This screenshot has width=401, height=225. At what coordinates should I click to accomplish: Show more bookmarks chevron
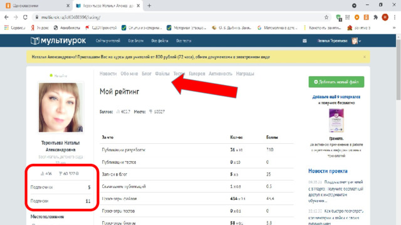pos(394,27)
